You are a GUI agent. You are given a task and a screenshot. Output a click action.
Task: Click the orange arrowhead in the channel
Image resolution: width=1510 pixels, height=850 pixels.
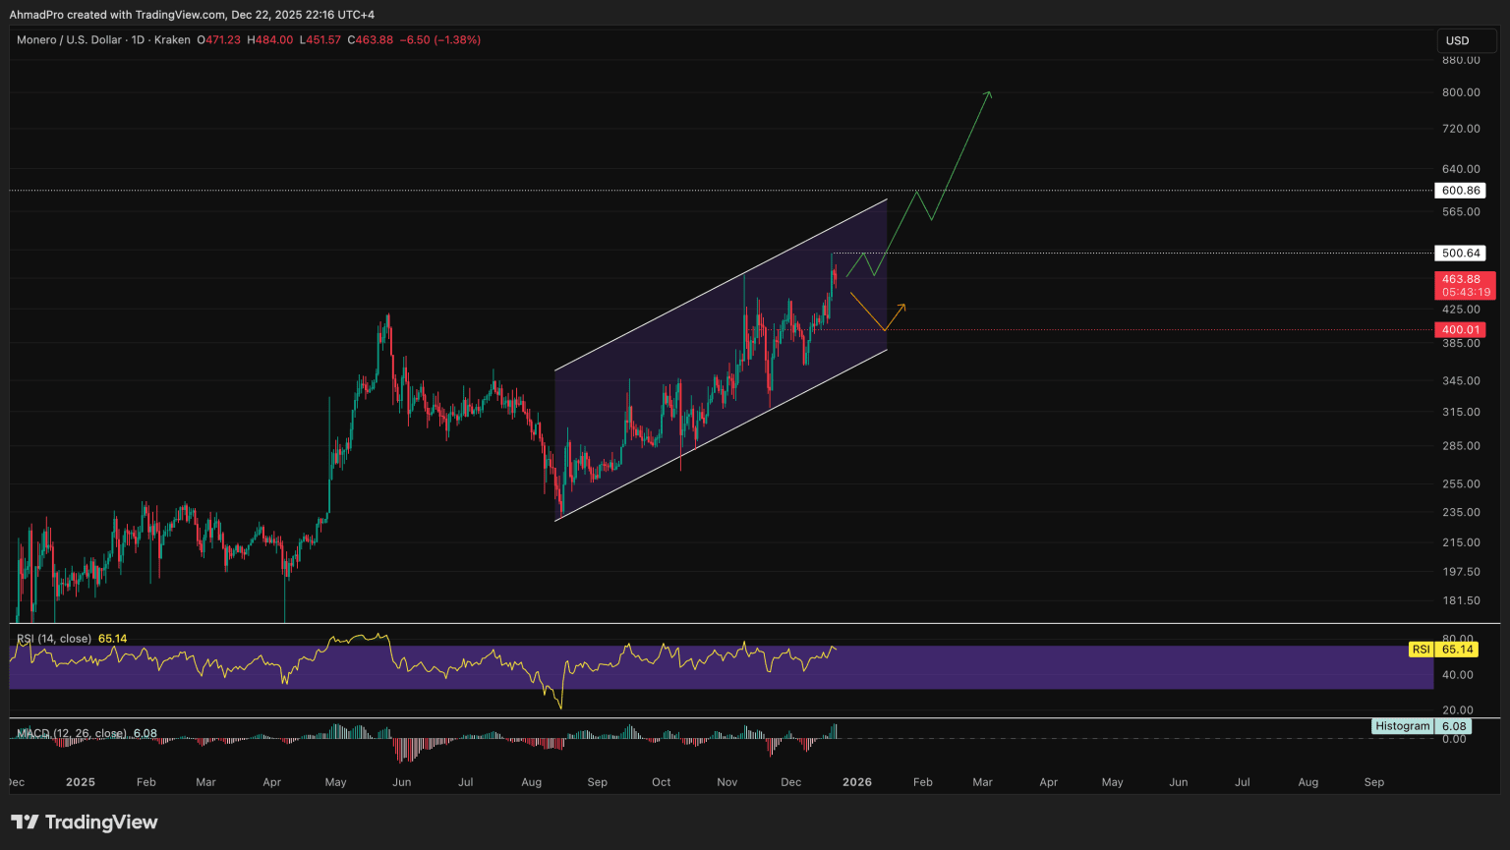tap(901, 308)
